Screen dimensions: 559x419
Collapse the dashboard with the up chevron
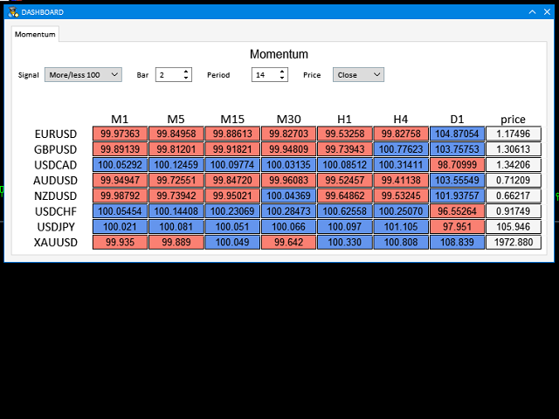532,12
